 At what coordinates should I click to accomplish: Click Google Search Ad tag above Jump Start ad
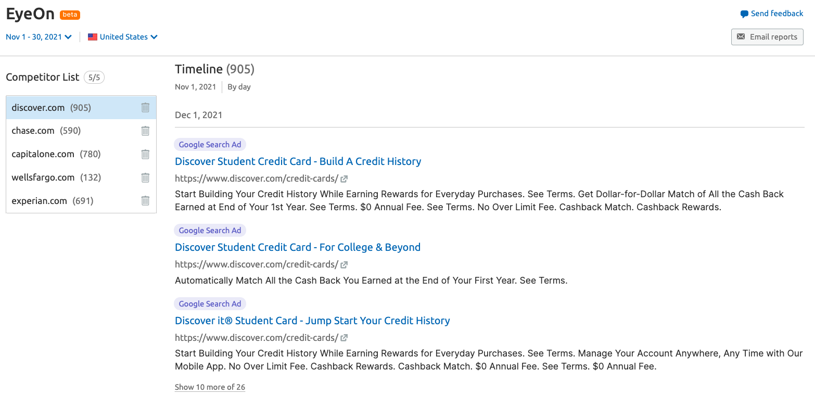pyautogui.click(x=210, y=304)
